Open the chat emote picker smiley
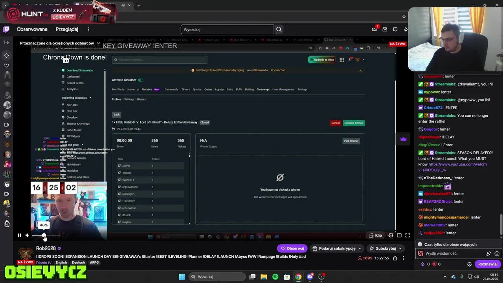 (497, 254)
